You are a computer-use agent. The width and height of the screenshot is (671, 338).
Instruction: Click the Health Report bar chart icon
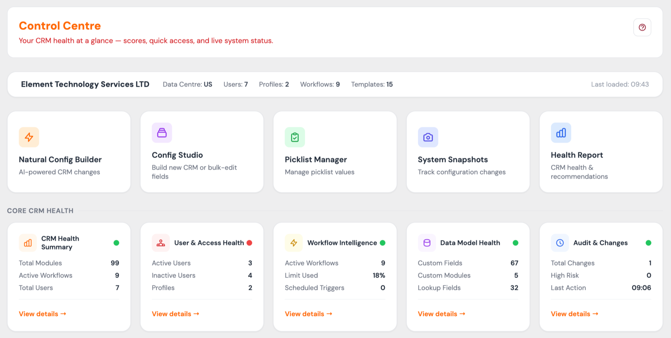(561, 133)
